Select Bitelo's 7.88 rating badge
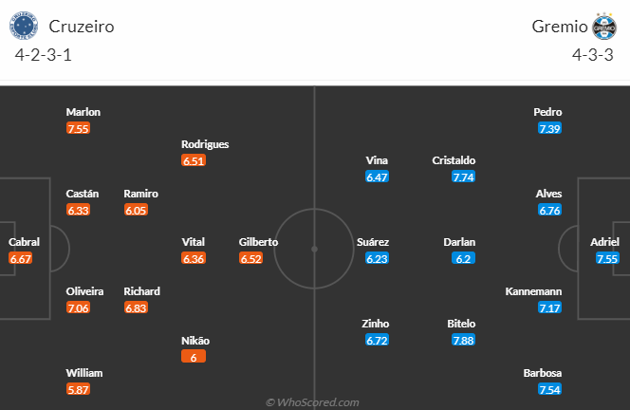630x410 pixels. point(463,341)
